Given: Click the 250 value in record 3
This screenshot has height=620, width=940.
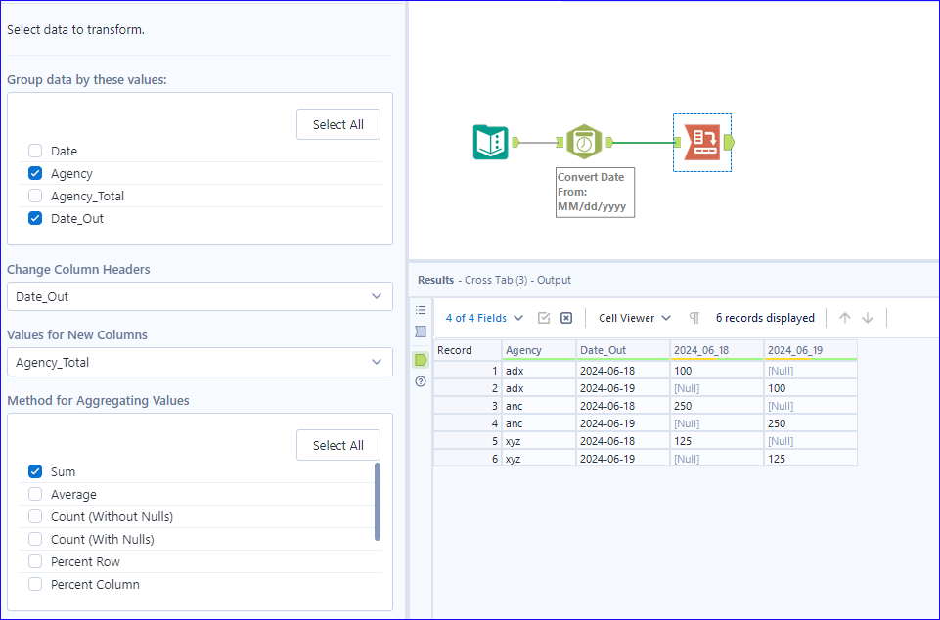Looking at the screenshot, I should (717, 406).
